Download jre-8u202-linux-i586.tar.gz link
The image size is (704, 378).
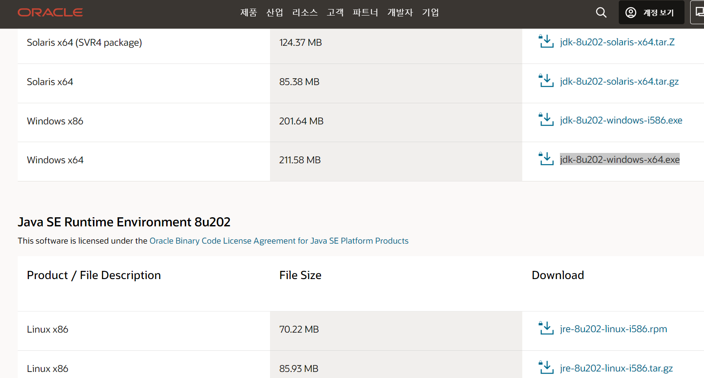[616, 368]
